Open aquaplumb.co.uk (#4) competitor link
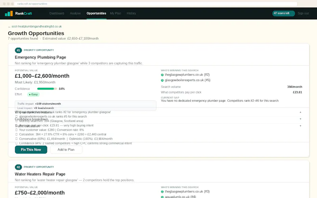The image size is (317, 198). (x=180, y=196)
